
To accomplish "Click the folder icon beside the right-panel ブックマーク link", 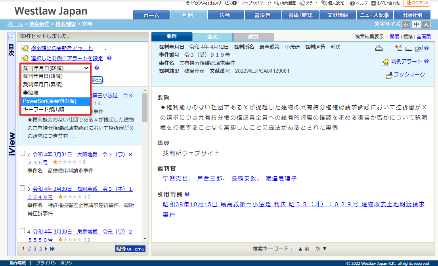I will tap(389, 75).
